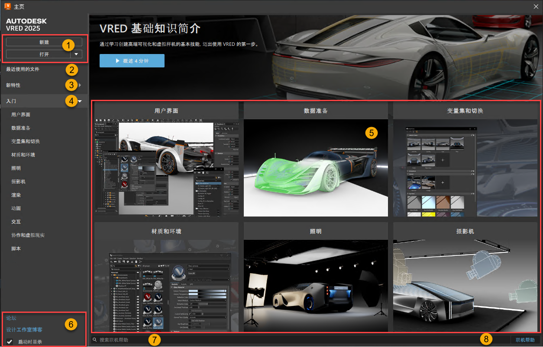Select 变量集和切换 in the sidebar list
This screenshot has width=543, height=347.
26,141
